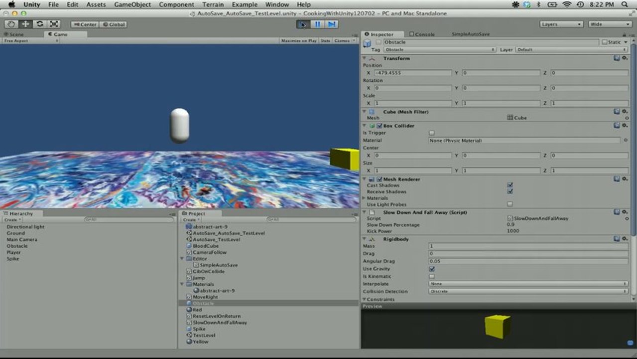637x359 pixels.
Task: Click the Obstacle object cube icon in Inspector
Action: pos(367,44)
